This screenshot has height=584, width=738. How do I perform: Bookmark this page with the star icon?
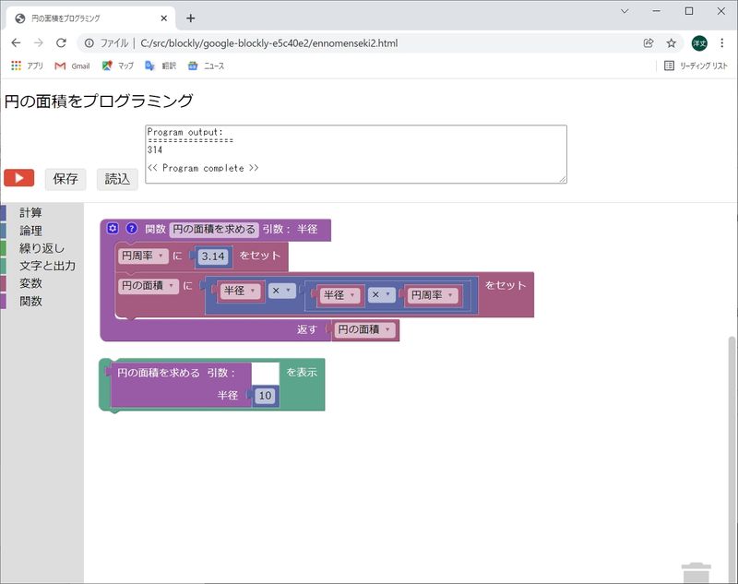point(671,43)
